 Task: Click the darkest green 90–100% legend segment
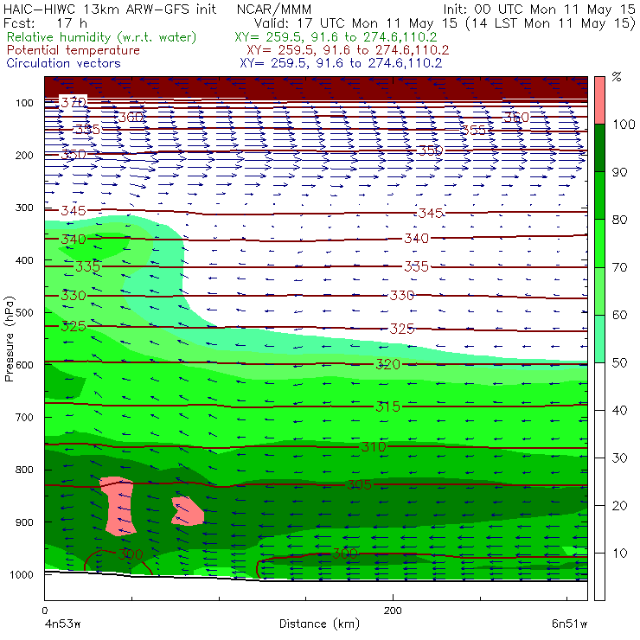pyautogui.click(x=599, y=148)
